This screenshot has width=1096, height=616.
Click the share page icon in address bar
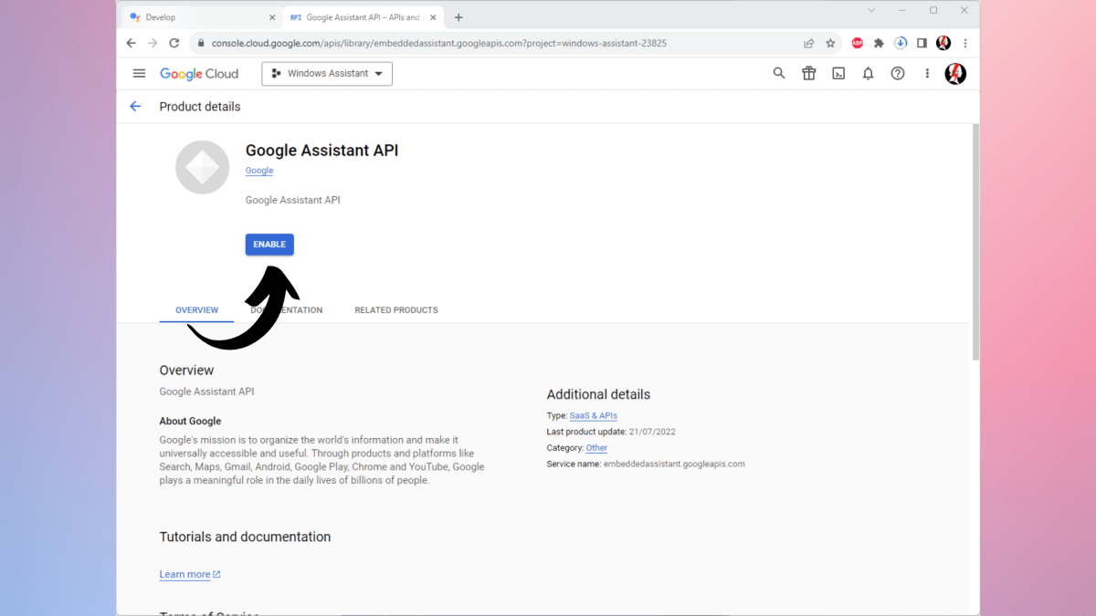coord(808,43)
